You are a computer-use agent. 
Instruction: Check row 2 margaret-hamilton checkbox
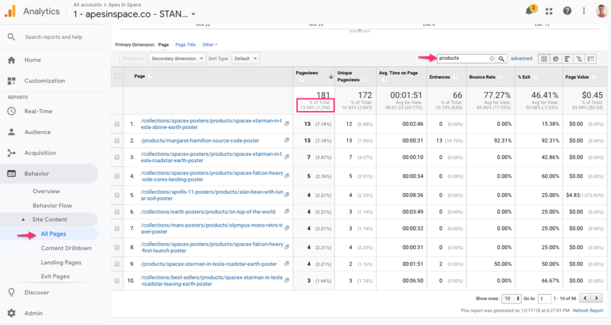tap(117, 141)
